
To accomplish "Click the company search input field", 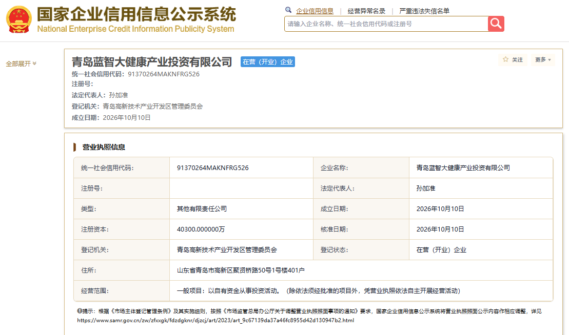I will coord(386,24).
